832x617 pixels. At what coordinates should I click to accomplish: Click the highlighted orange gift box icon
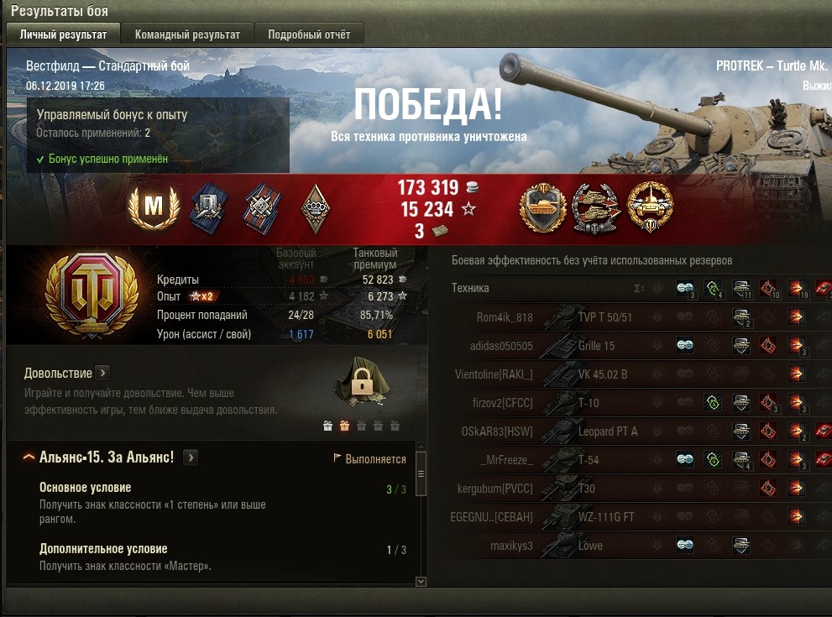(x=344, y=426)
